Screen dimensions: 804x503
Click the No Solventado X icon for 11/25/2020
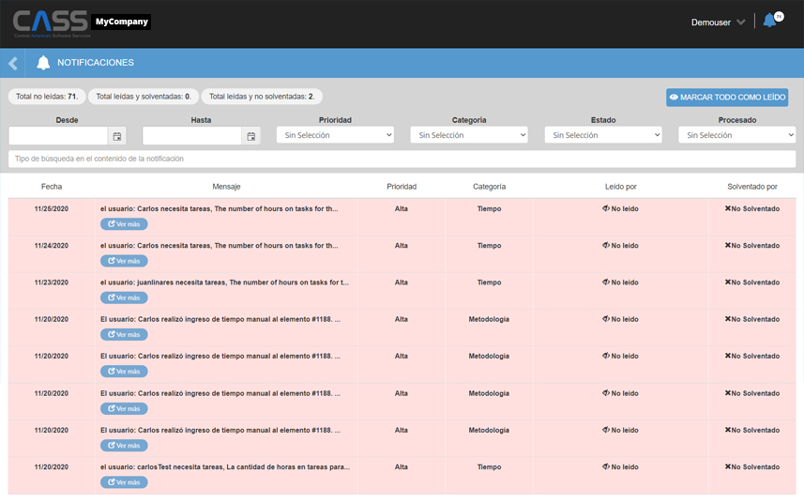tap(728, 208)
